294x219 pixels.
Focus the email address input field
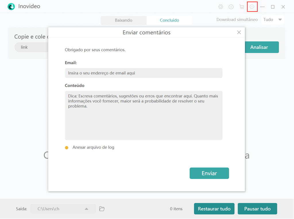[x=144, y=73]
